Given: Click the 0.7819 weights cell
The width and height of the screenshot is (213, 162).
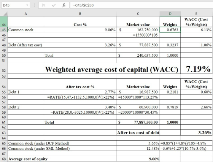Looking at the screenshot, I should pyautogui.click(x=170, y=107).
